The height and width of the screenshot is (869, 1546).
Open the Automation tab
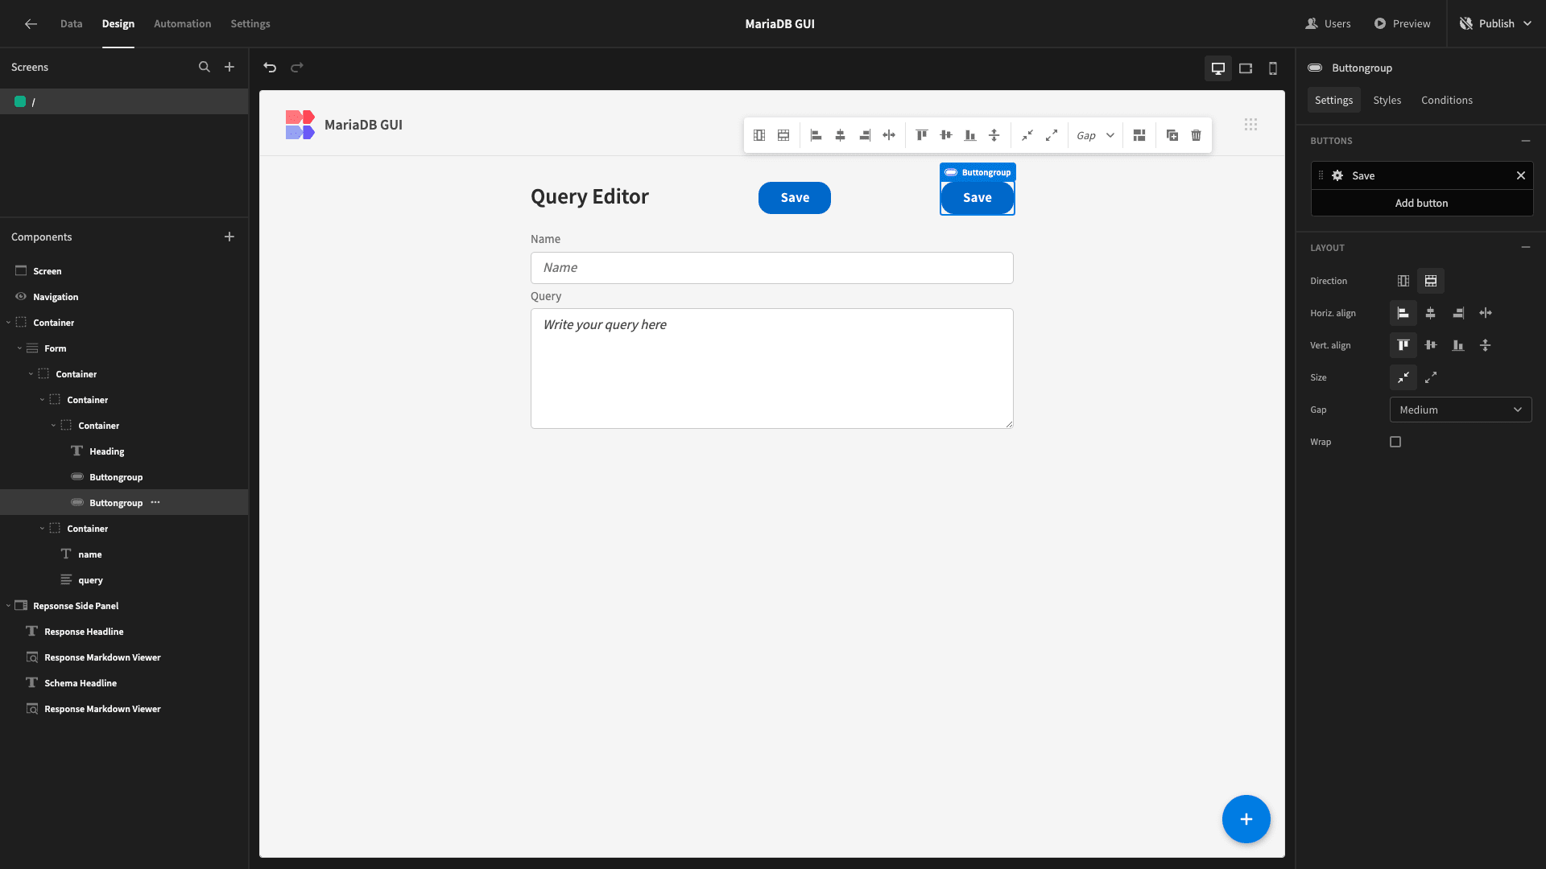[x=182, y=23]
